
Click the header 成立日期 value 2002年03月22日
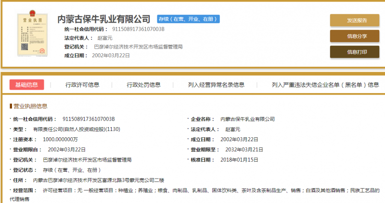coord(111,56)
